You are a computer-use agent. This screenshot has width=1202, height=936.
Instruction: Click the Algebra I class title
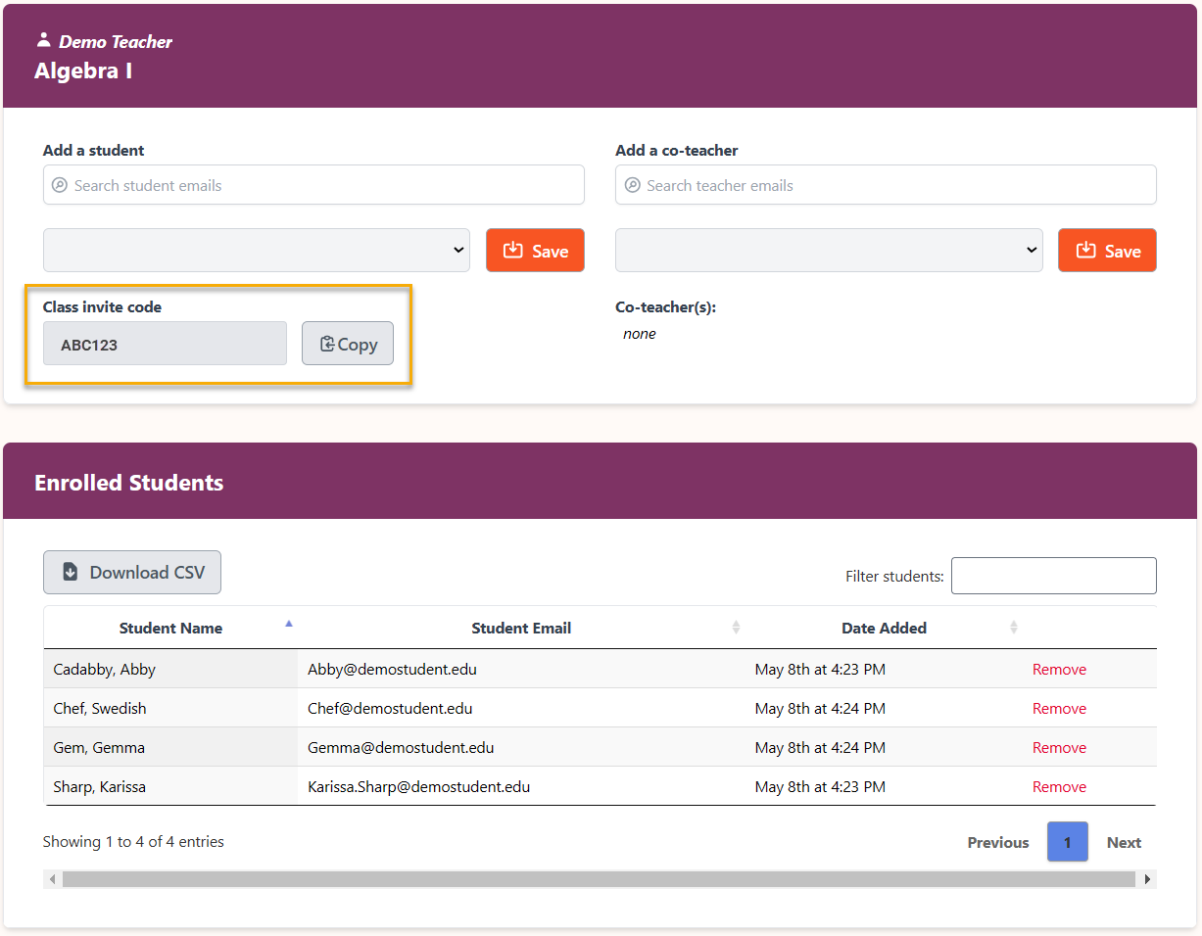[x=83, y=70]
